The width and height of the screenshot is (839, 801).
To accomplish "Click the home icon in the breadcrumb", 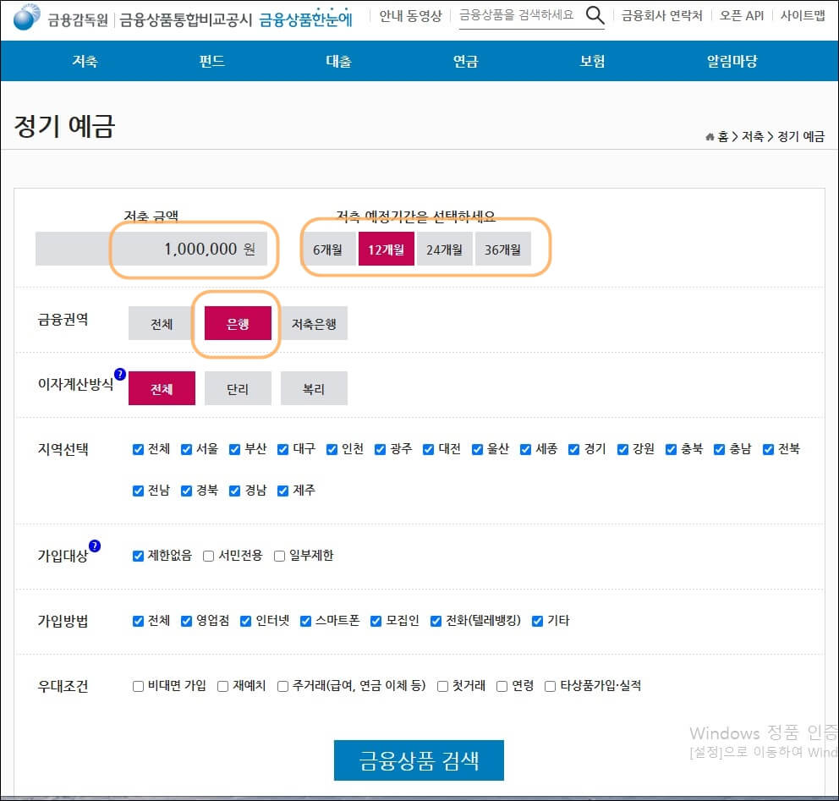I will [x=709, y=135].
